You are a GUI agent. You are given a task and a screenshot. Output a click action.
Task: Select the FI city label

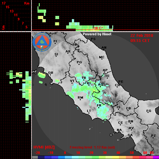(55, 41)
